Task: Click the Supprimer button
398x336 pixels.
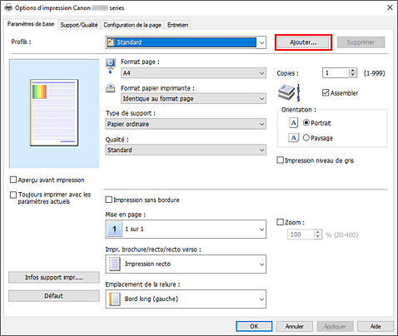Action: pyautogui.click(x=361, y=42)
